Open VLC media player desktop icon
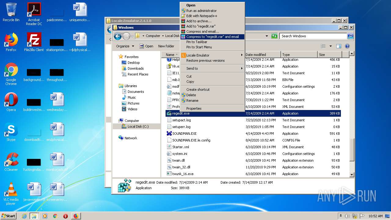This screenshot has height=220, width=391. 11,194
